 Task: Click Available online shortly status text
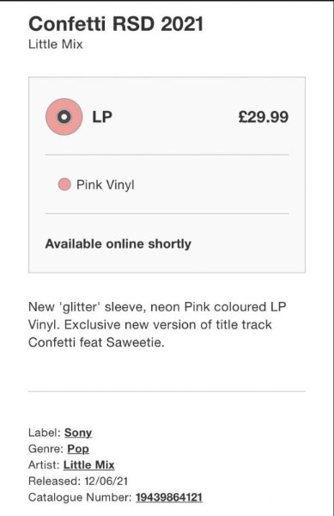click(118, 244)
